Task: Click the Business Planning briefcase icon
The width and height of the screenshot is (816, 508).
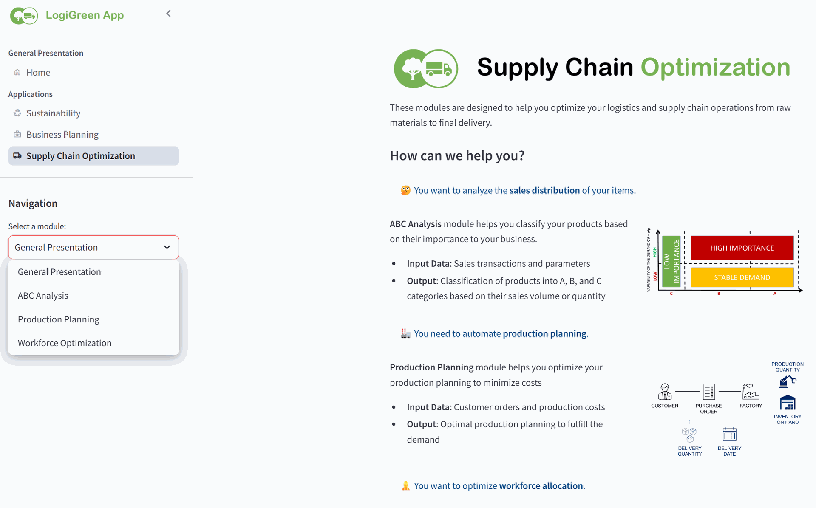Action: [x=17, y=134]
